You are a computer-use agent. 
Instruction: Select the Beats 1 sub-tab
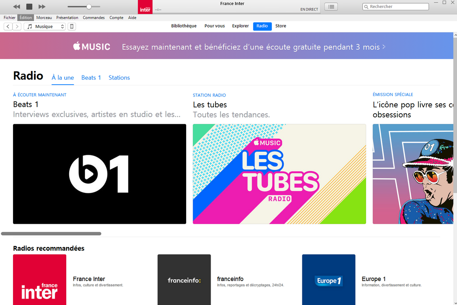(91, 77)
